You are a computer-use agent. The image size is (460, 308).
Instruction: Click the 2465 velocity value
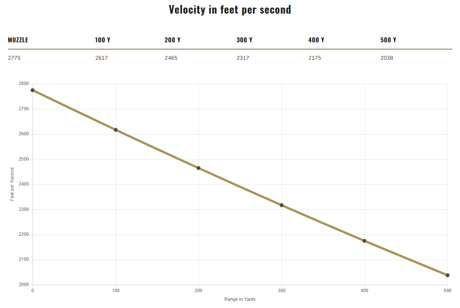coord(171,58)
